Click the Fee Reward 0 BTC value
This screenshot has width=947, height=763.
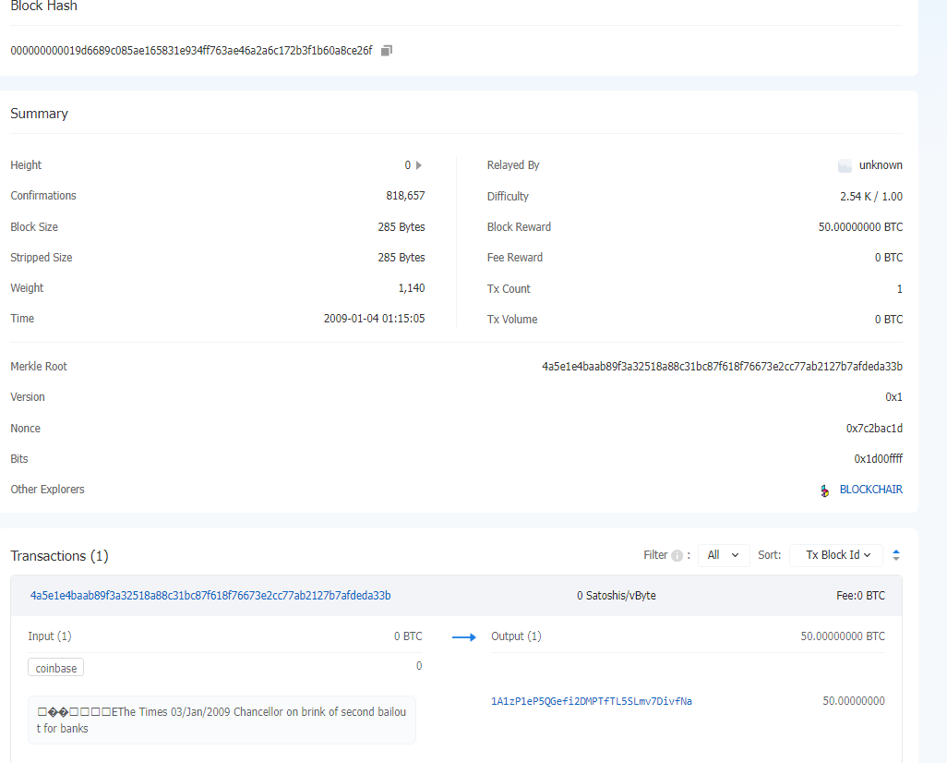tap(889, 257)
